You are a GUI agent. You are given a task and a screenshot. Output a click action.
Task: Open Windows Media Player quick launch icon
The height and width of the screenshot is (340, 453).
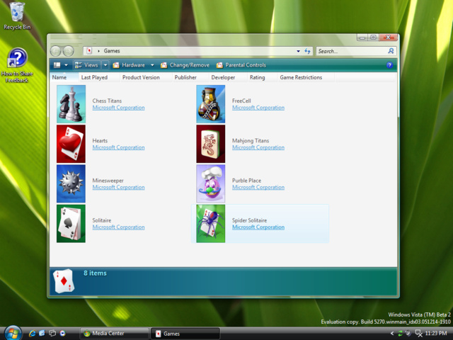tap(62, 334)
